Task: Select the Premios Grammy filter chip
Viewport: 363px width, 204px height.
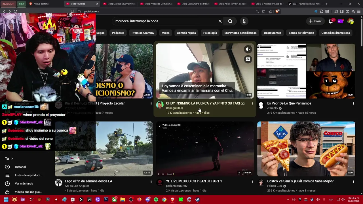Action: click(143, 33)
